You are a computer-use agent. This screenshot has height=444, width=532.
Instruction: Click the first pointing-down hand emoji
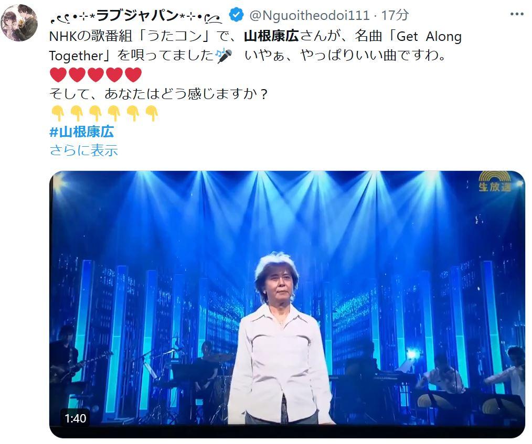(x=58, y=113)
